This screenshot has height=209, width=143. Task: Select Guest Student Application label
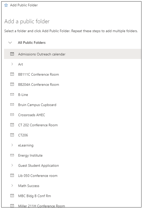(38, 166)
